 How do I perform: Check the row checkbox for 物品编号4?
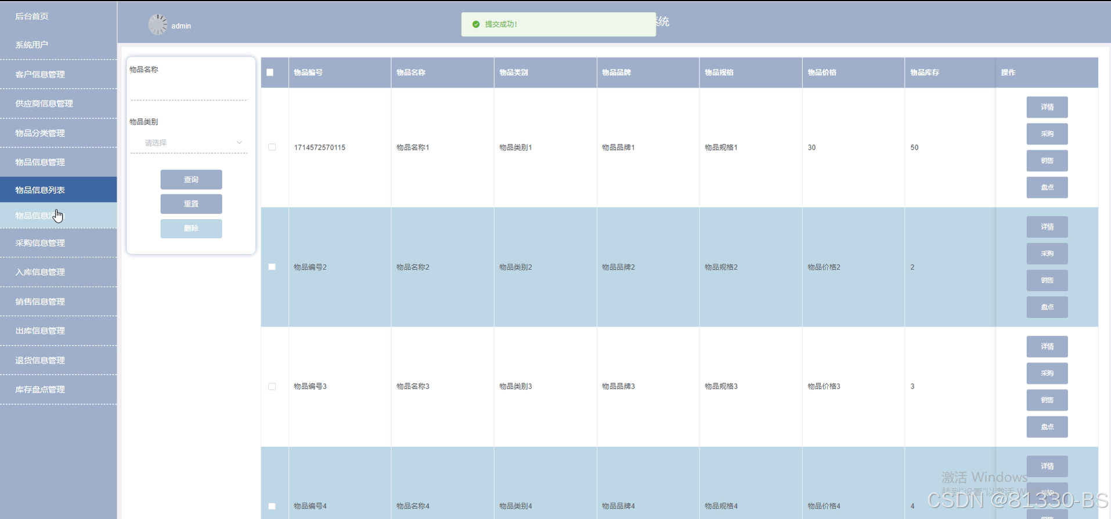click(272, 506)
